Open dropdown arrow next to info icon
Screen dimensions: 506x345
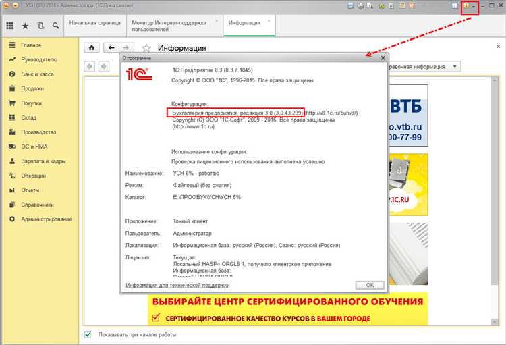(x=474, y=7)
